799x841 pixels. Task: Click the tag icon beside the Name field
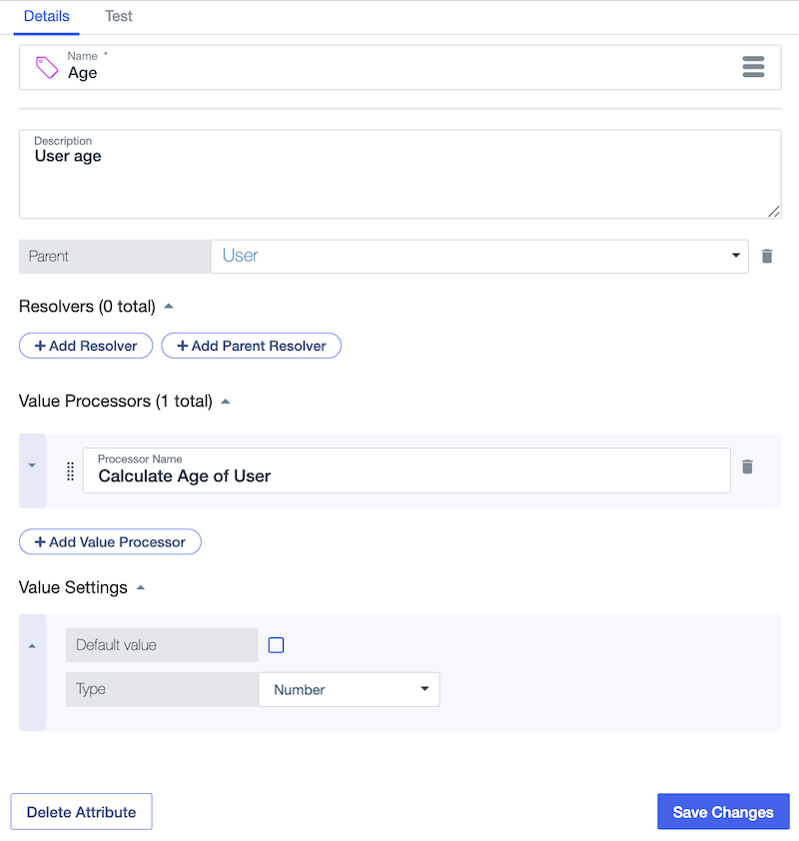point(45,66)
